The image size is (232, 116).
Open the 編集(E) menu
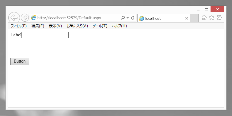(x=38, y=26)
